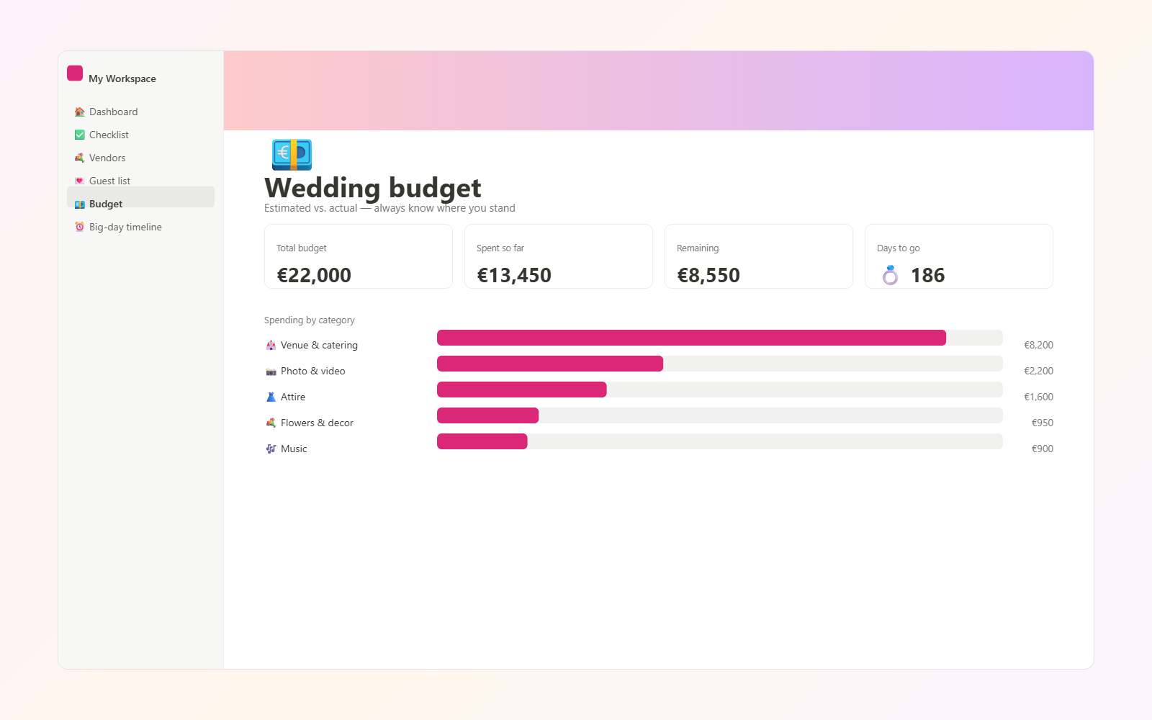1152x720 pixels.
Task: Click the €900 music amount
Action: tap(1043, 449)
